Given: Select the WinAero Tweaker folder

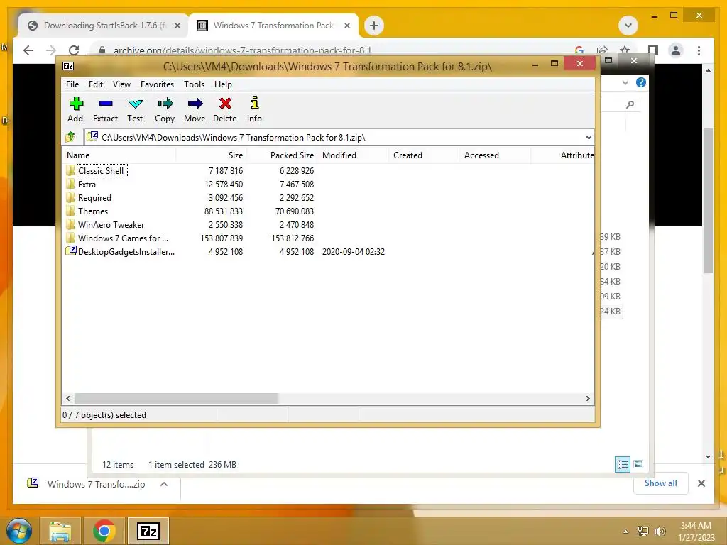Looking at the screenshot, I should (x=111, y=224).
